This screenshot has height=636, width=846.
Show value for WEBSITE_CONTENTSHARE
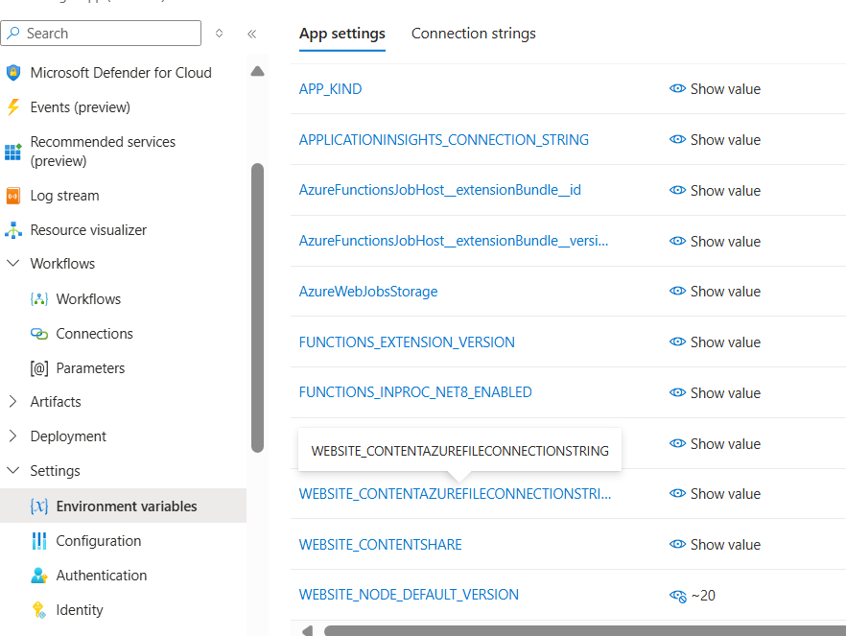point(715,544)
